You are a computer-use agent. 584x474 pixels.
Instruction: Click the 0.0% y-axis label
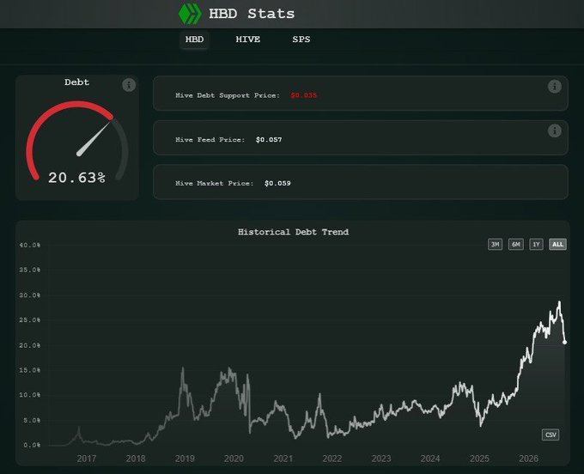point(32,445)
